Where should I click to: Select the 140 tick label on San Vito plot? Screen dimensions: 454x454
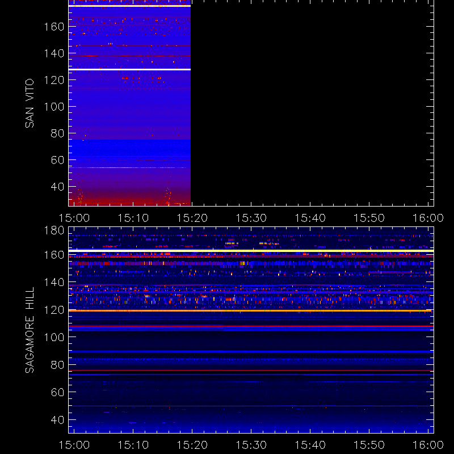tap(54, 53)
